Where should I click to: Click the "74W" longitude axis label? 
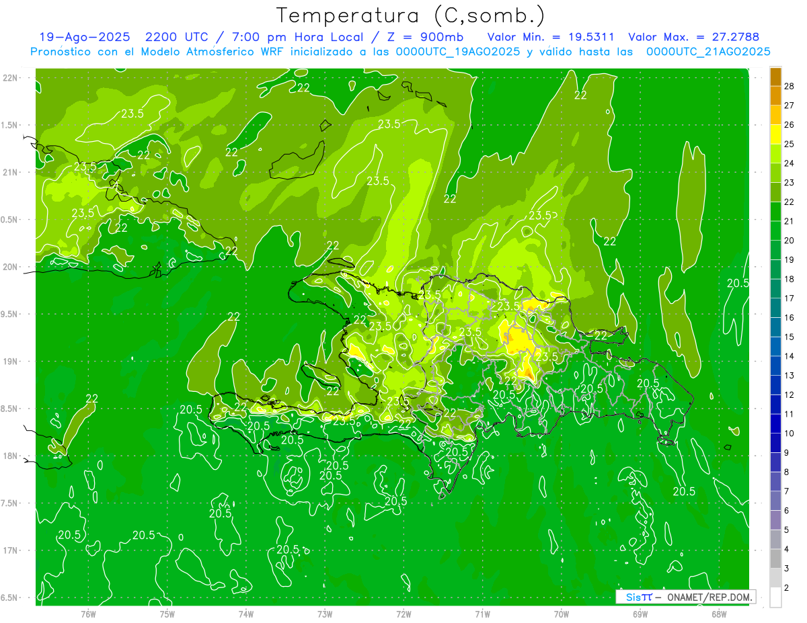(246, 614)
